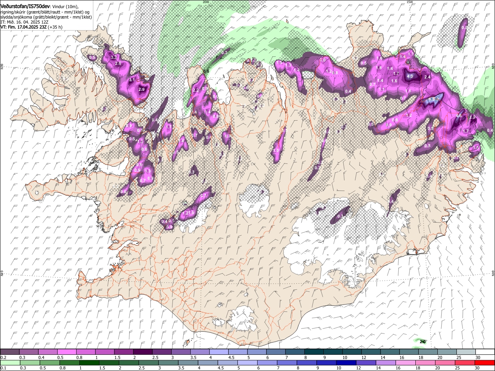Click the 'IT: Mið. 16. 04. 2025 12Z' line
495x371 pixels.
coord(24,22)
